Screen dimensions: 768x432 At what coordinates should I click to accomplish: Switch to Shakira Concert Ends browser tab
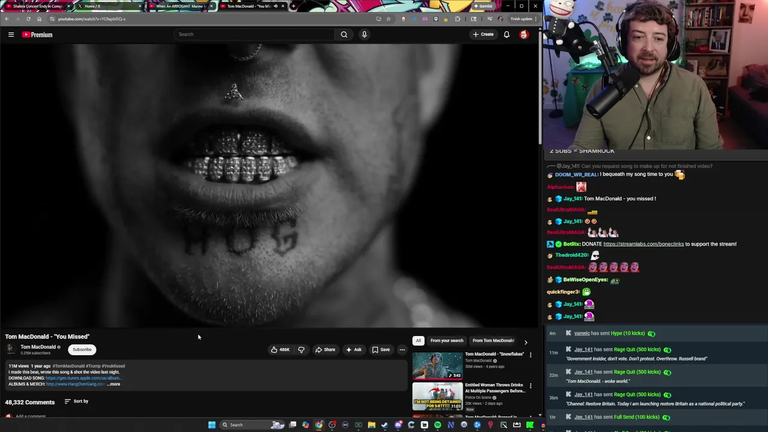37,6
